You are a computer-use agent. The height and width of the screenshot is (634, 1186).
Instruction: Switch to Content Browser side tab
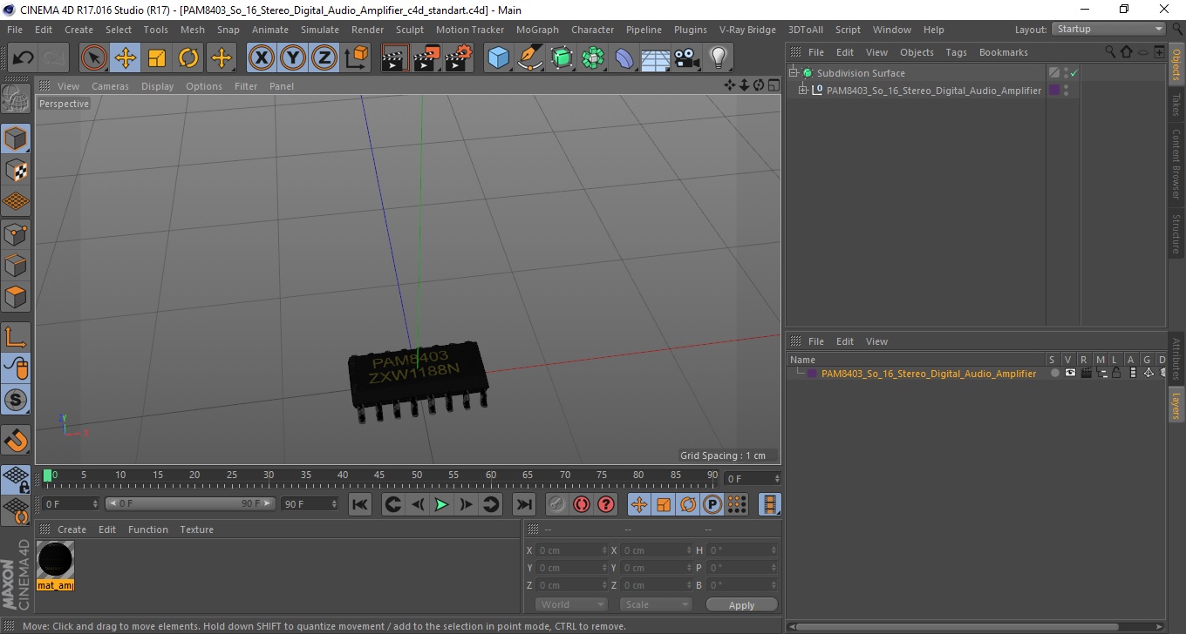(x=1176, y=165)
